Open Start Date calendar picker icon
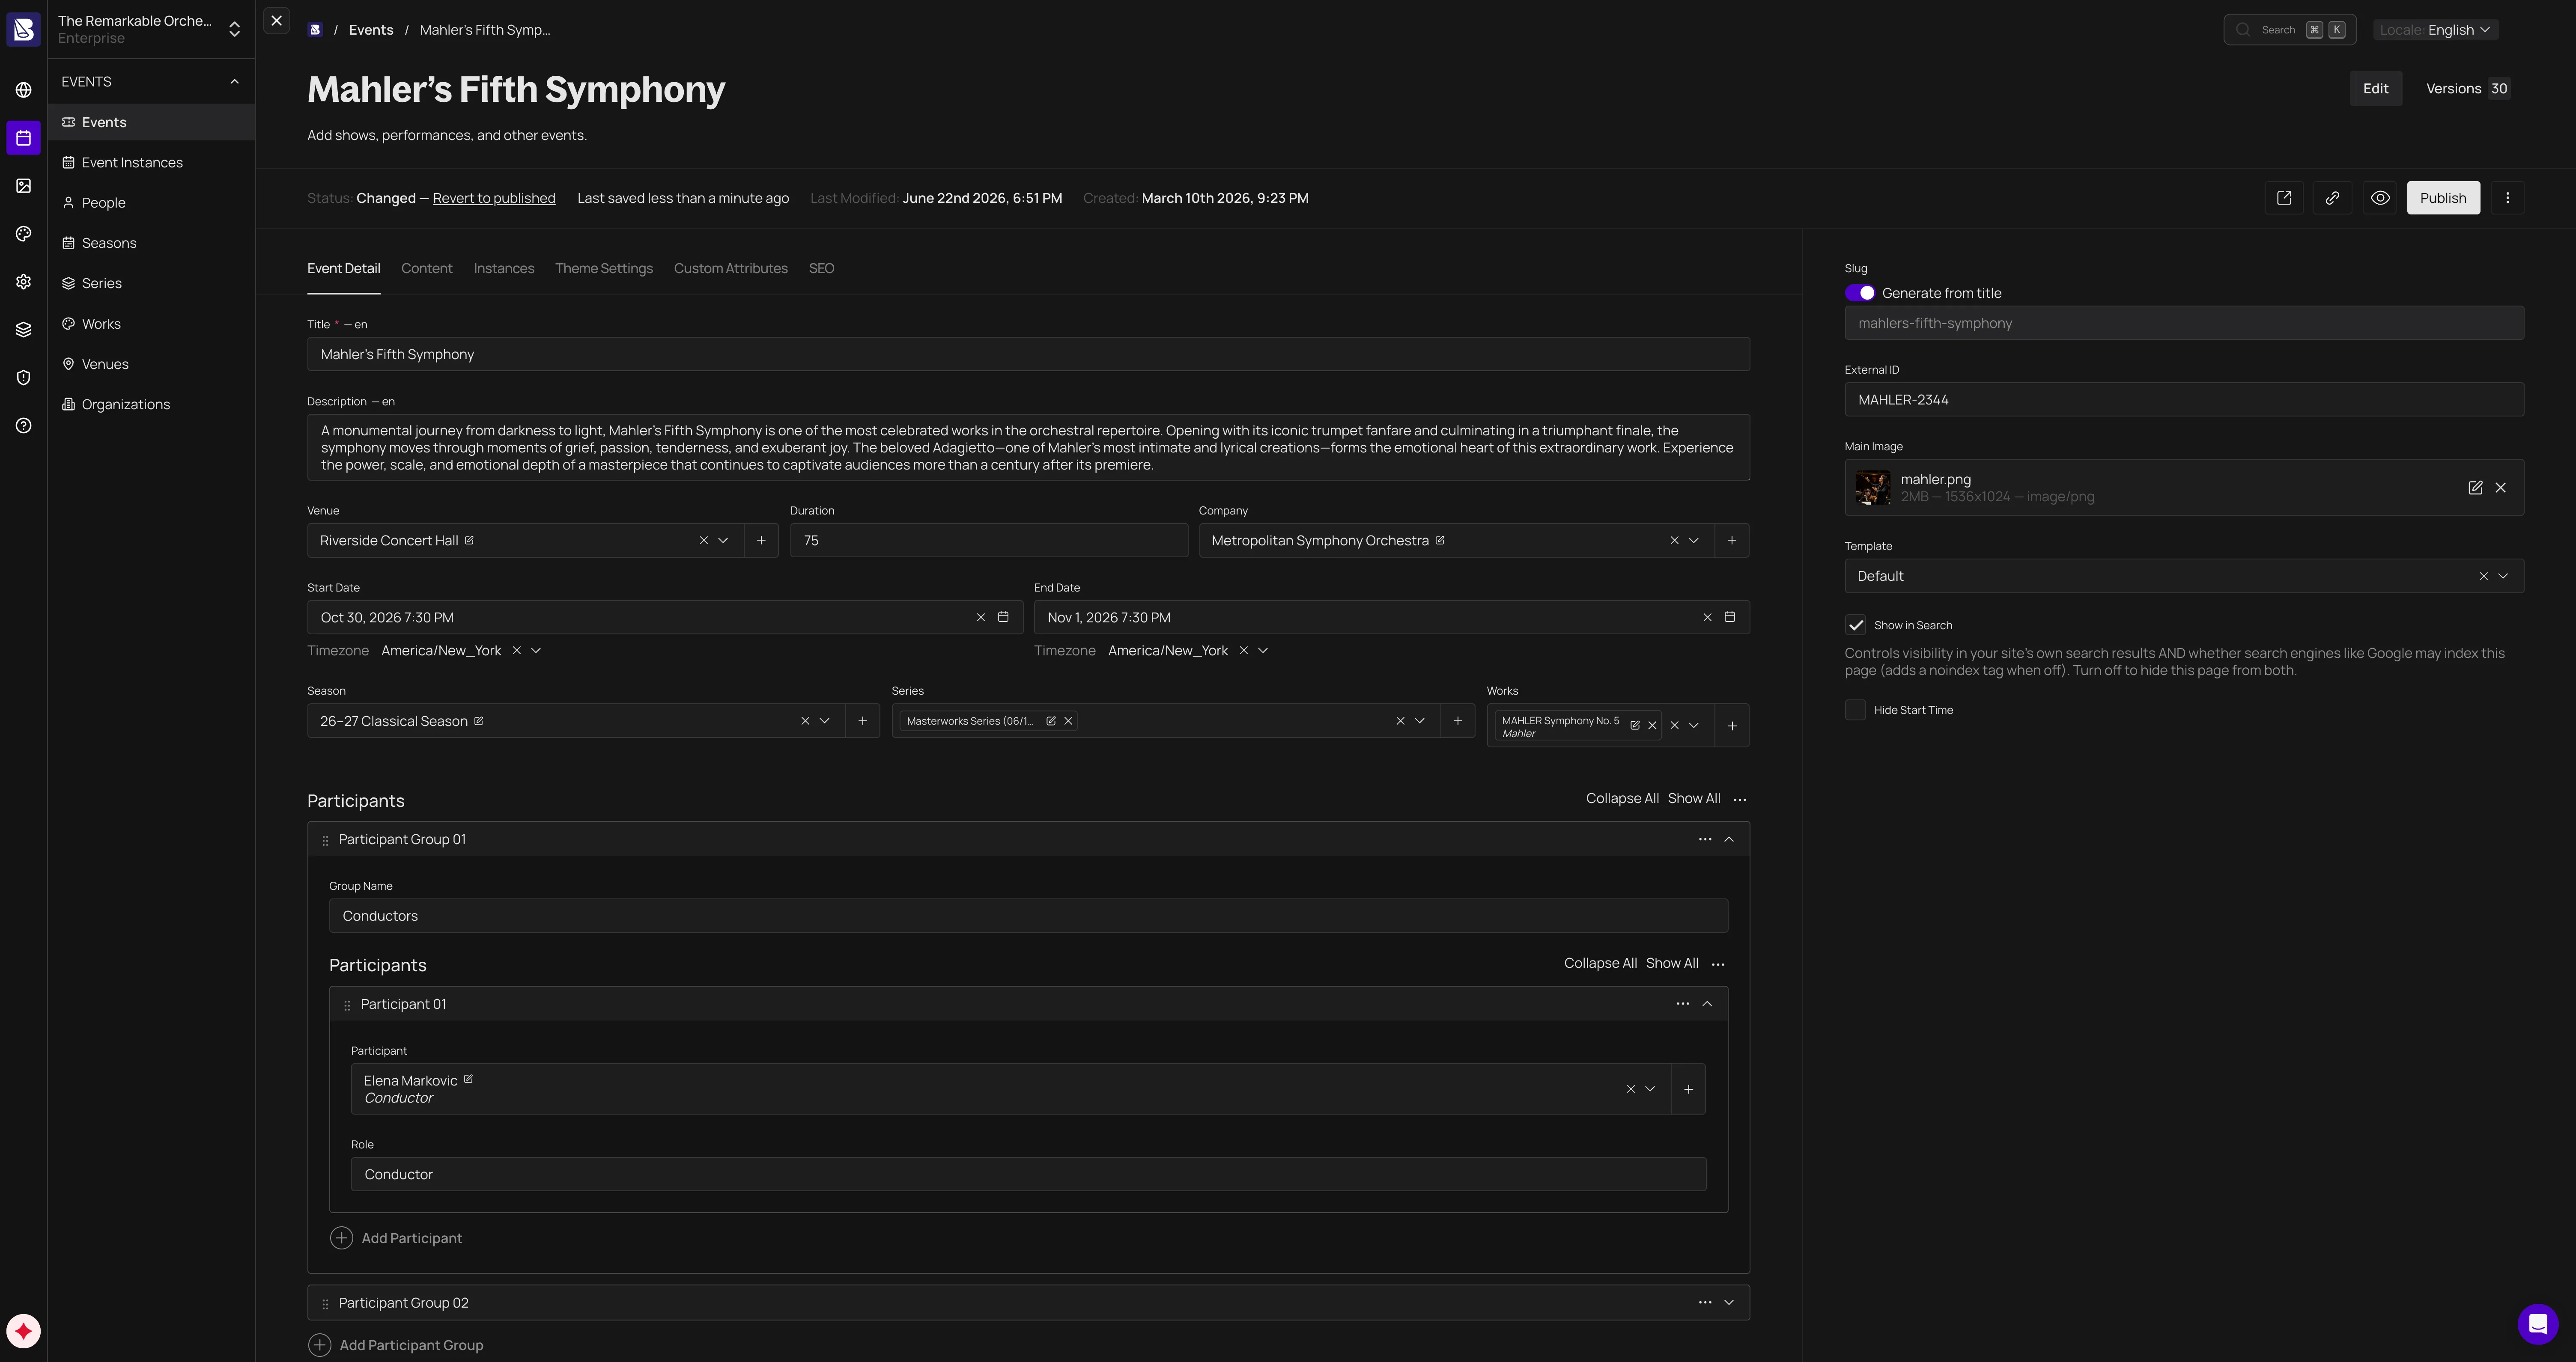The image size is (2576, 1362). coord(1003,616)
